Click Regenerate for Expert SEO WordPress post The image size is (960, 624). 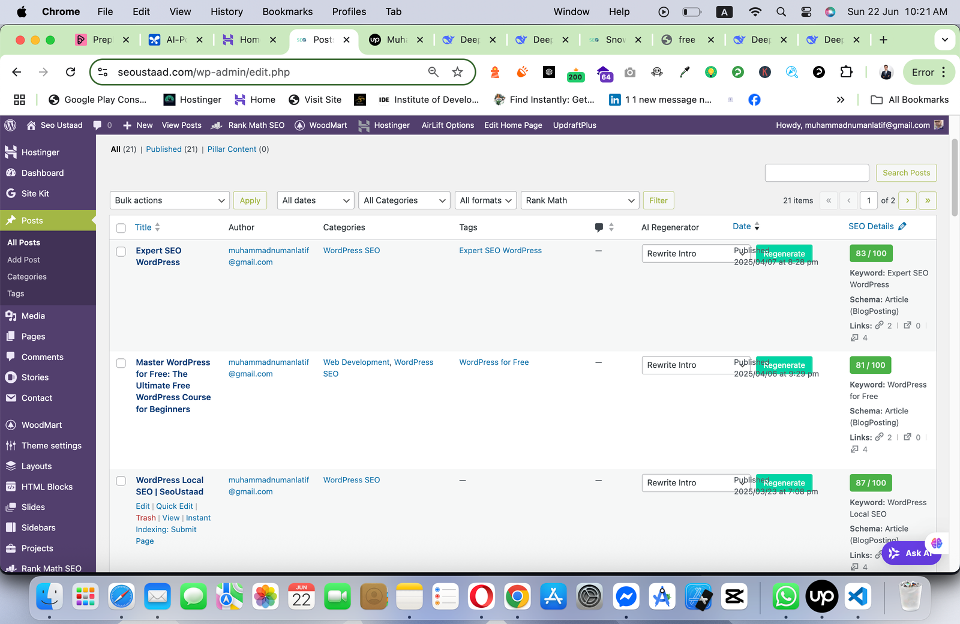click(784, 254)
